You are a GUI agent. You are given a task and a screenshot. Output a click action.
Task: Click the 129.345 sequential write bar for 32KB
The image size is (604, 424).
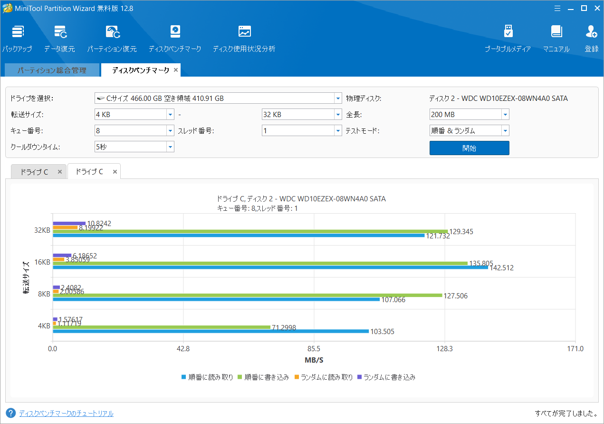pyautogui.click(x=250, y=231)
